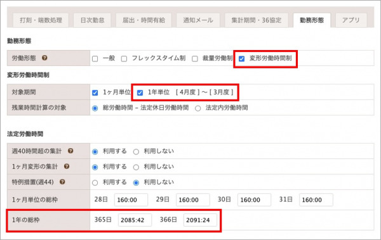Click the 変形労働時間制 section heading
Viewport: 381px width, 240px height.
tap(28, 75)
